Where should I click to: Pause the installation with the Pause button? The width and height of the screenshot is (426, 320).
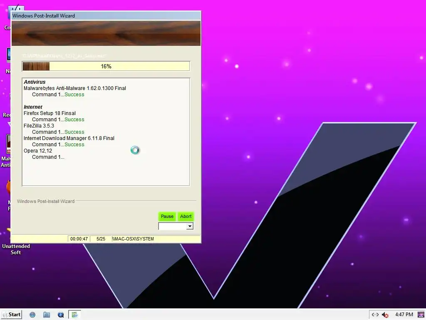click(167, 216)
